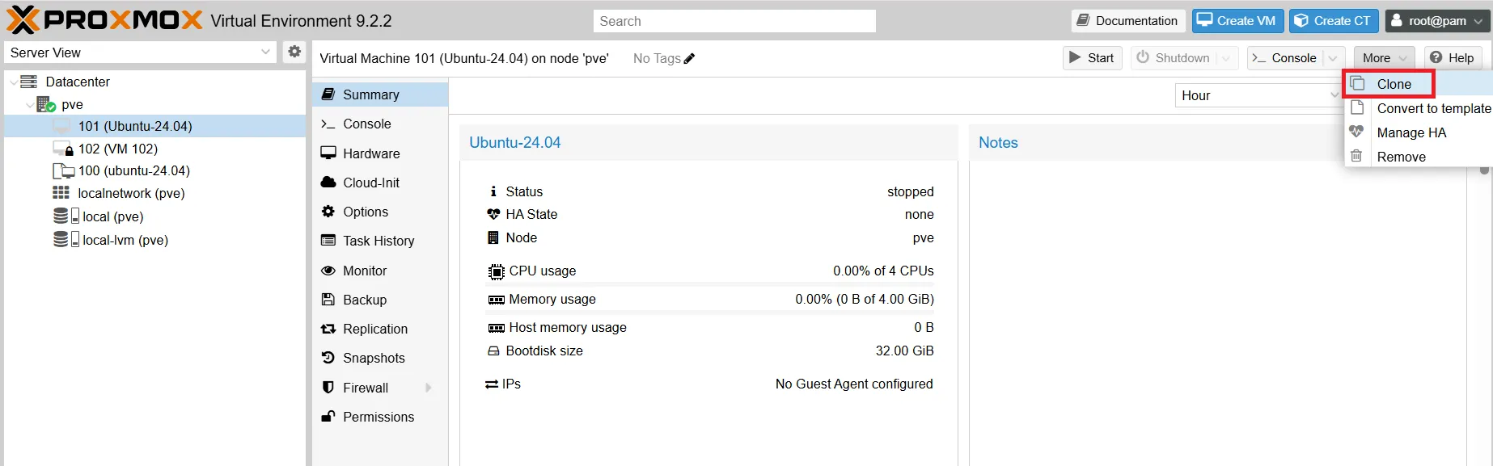Screen dimensions: 1493x466
Task: Click the Start button
Action: click(1092, 58)
